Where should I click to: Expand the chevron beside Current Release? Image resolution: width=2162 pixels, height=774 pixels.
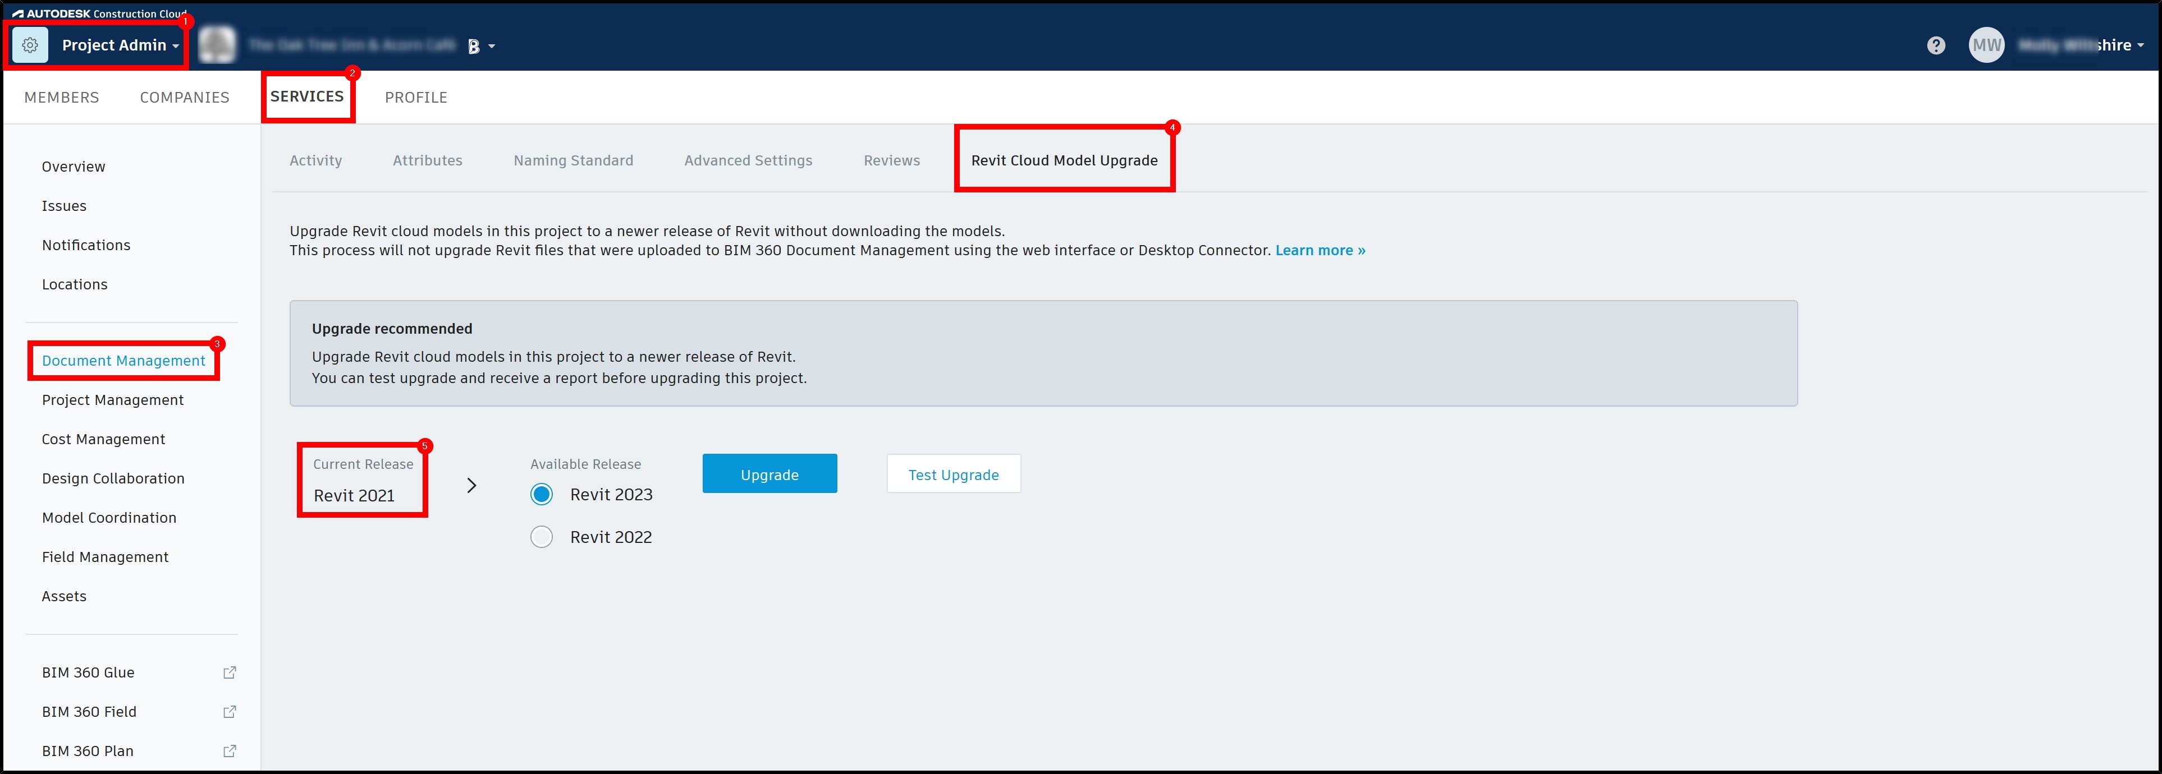tap(471, 485)
